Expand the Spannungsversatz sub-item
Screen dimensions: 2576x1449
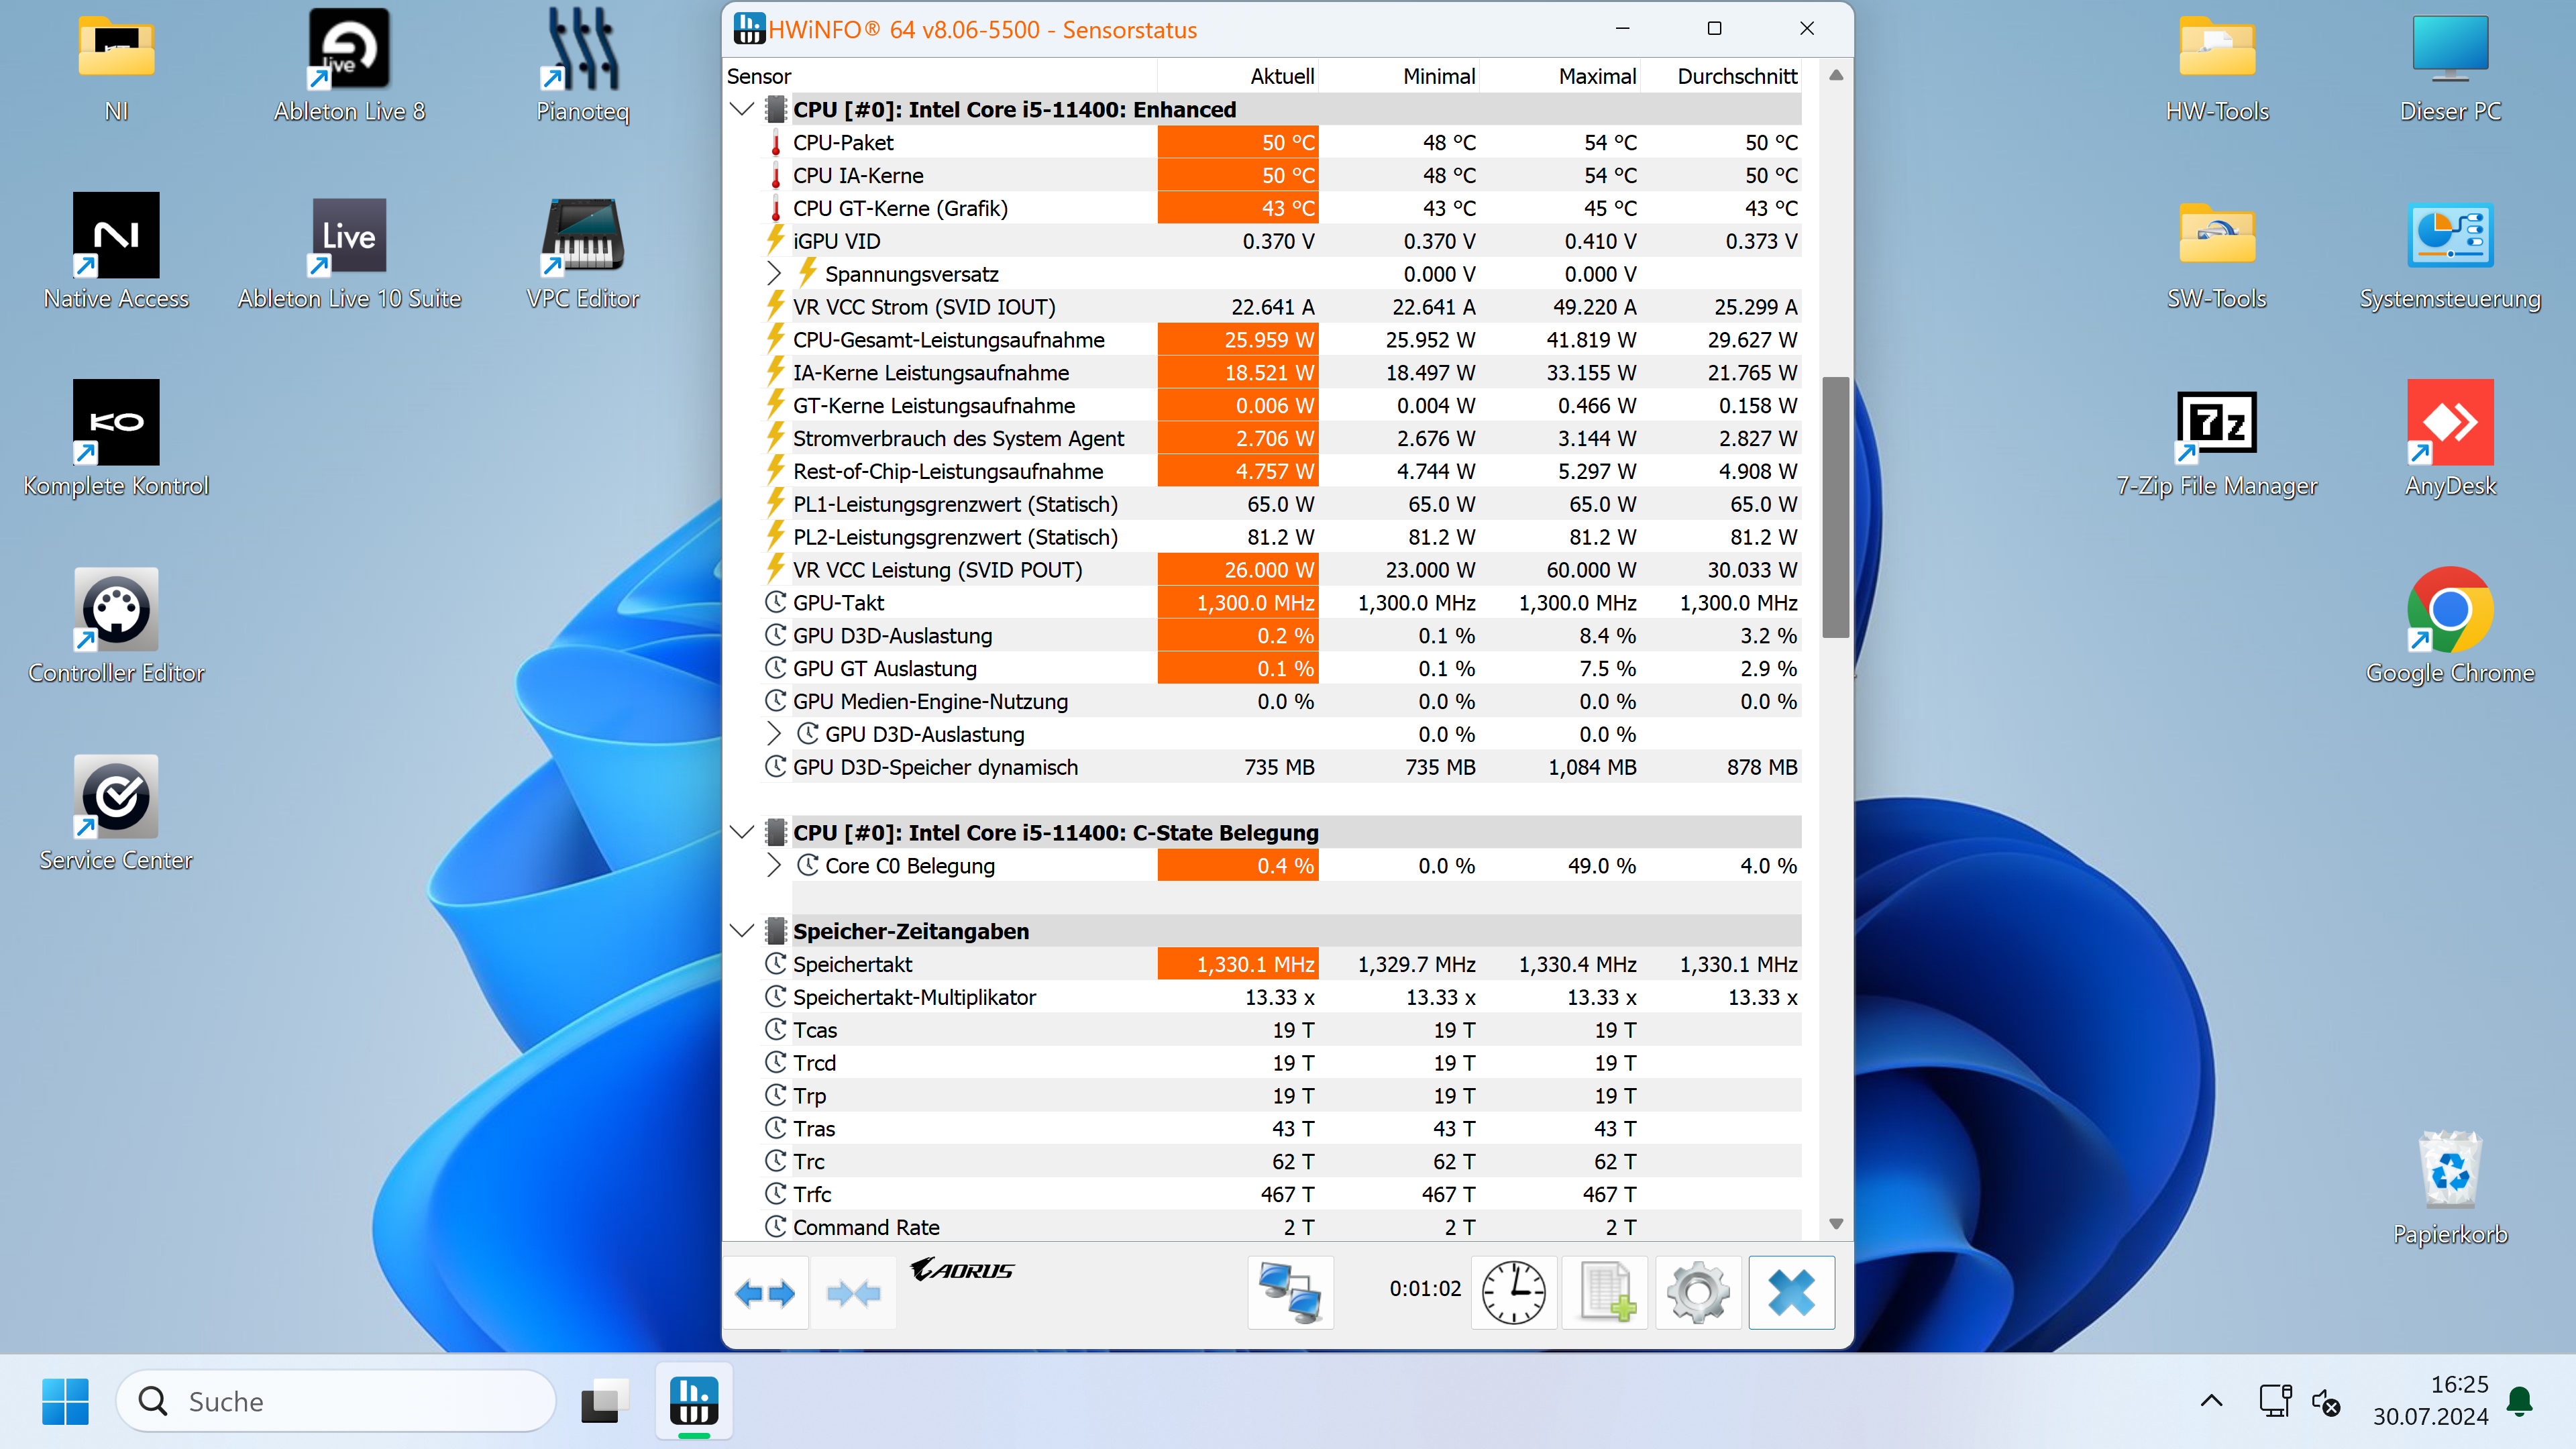[x=774, y=273]
